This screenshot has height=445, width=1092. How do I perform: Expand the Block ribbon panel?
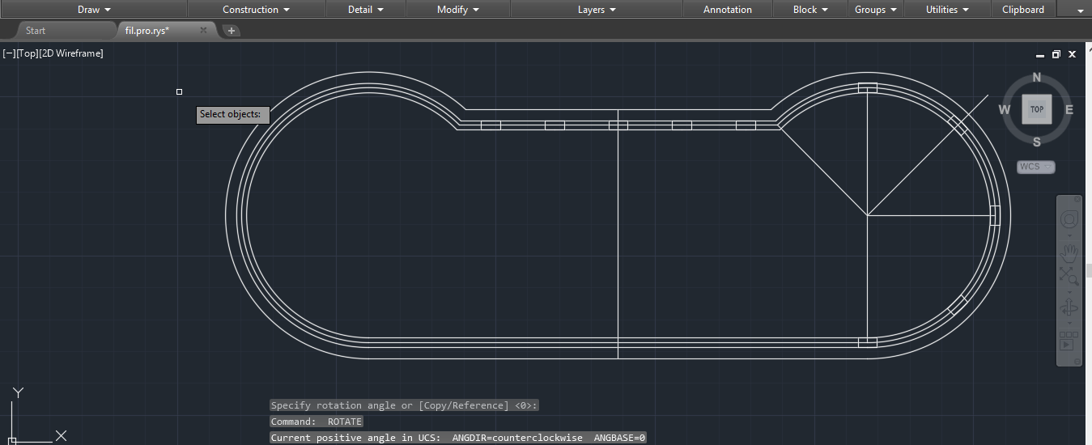click(x=810, y=10)
